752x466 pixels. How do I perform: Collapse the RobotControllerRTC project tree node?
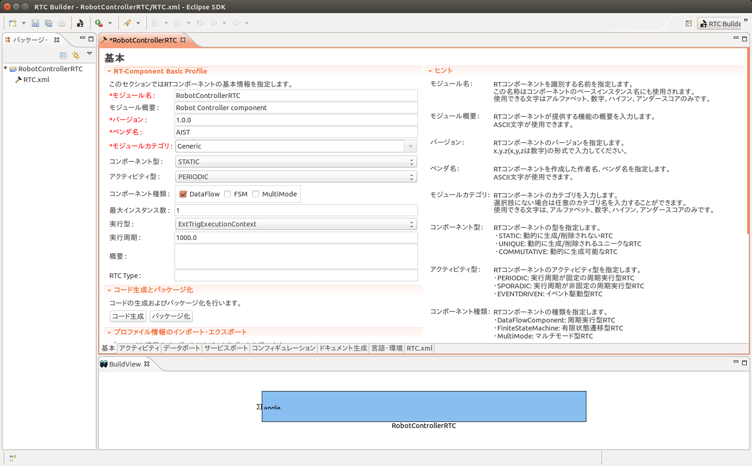point(6,68)
